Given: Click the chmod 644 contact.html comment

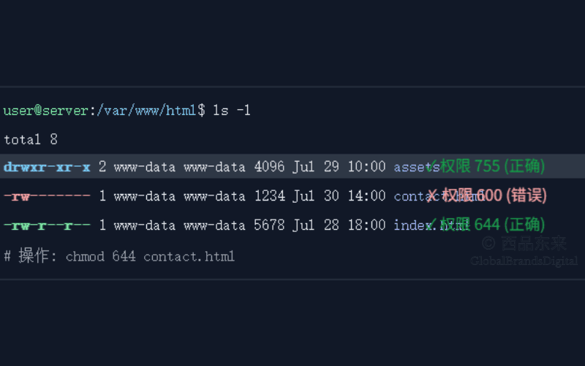Looking at the screenshot, I should (150, 256).
